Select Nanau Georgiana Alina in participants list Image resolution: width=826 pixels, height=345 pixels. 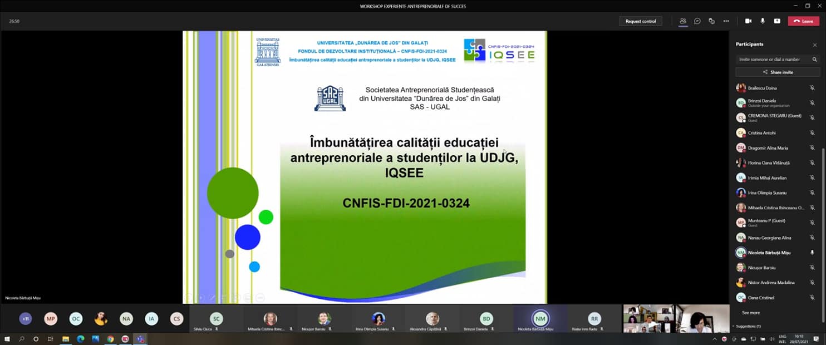[777, 238]
